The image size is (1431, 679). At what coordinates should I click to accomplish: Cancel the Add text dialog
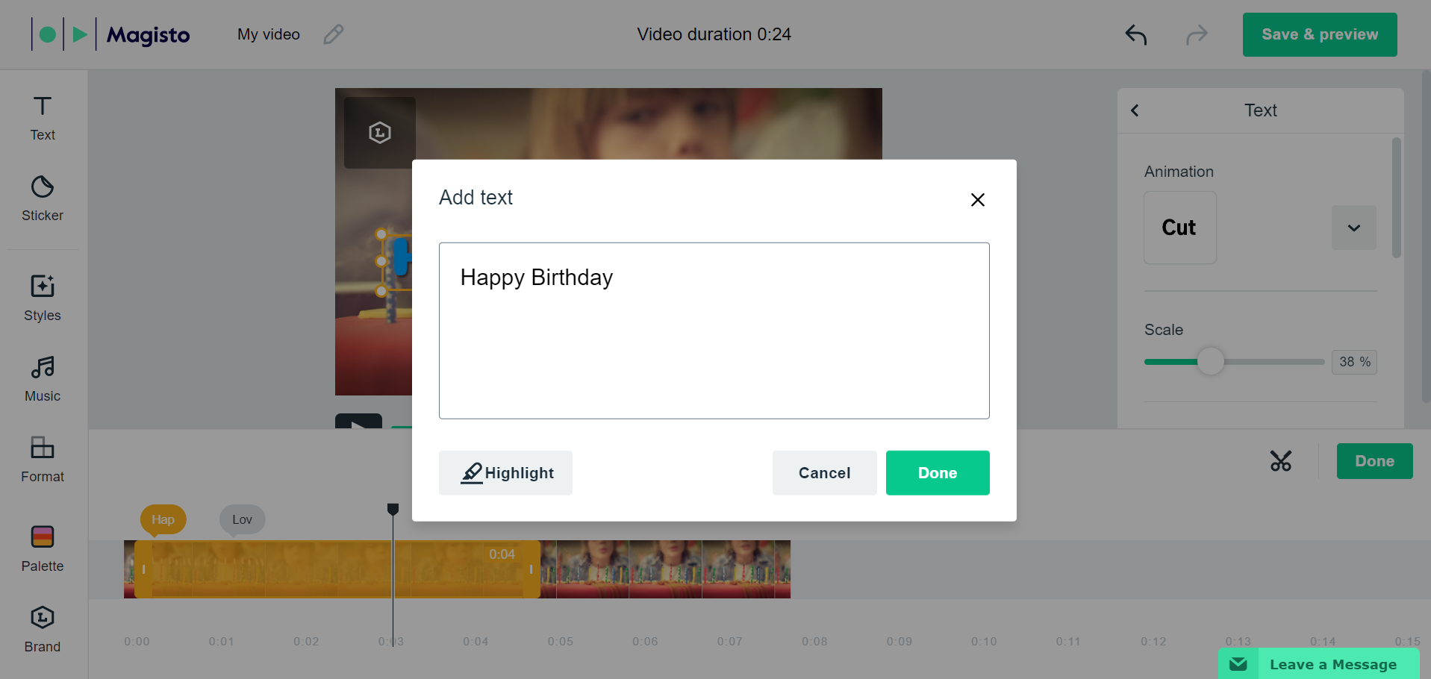[x=825, y=473]
